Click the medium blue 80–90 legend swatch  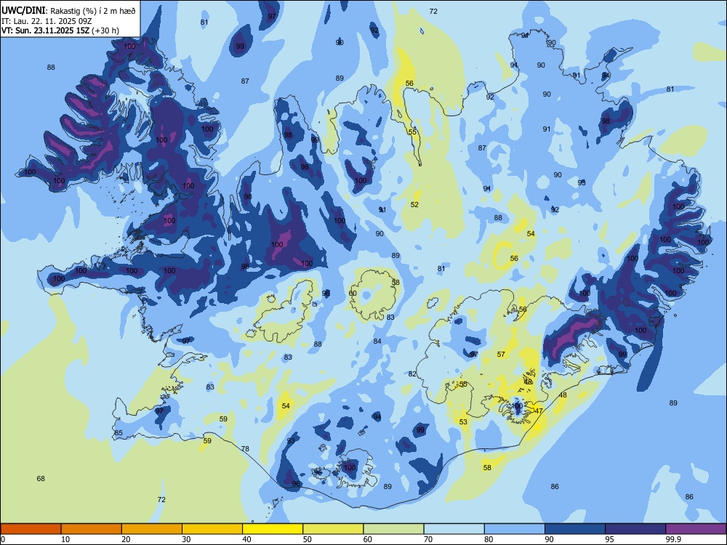coord(515,529)
